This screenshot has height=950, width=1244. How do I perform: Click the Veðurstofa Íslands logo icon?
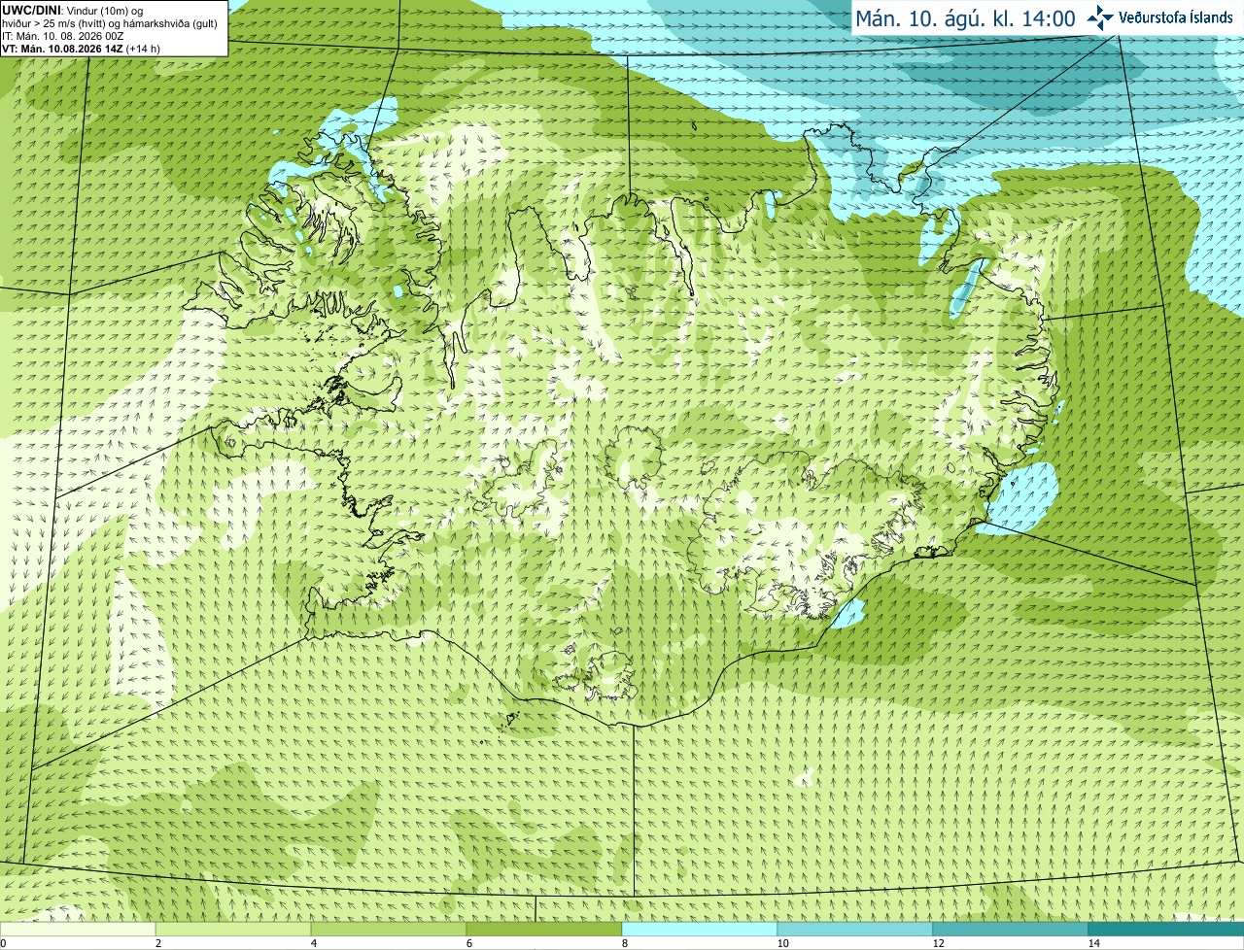(1100, 17)
